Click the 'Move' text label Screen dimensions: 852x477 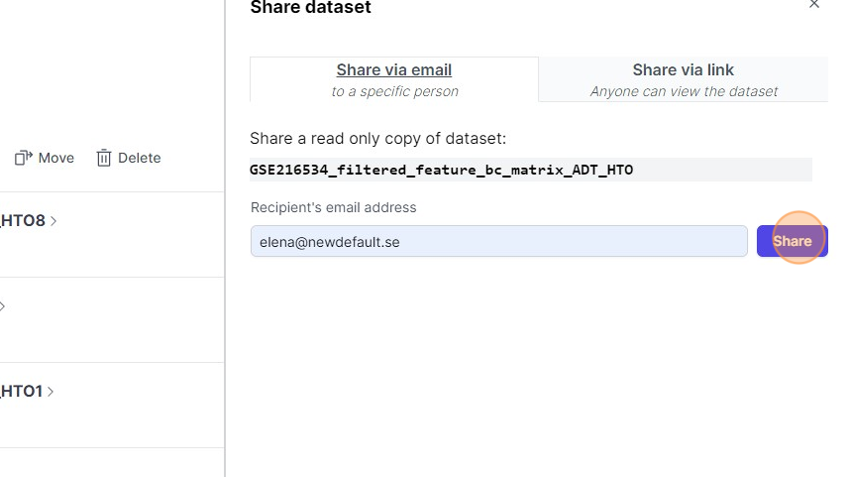pos(56,158)
